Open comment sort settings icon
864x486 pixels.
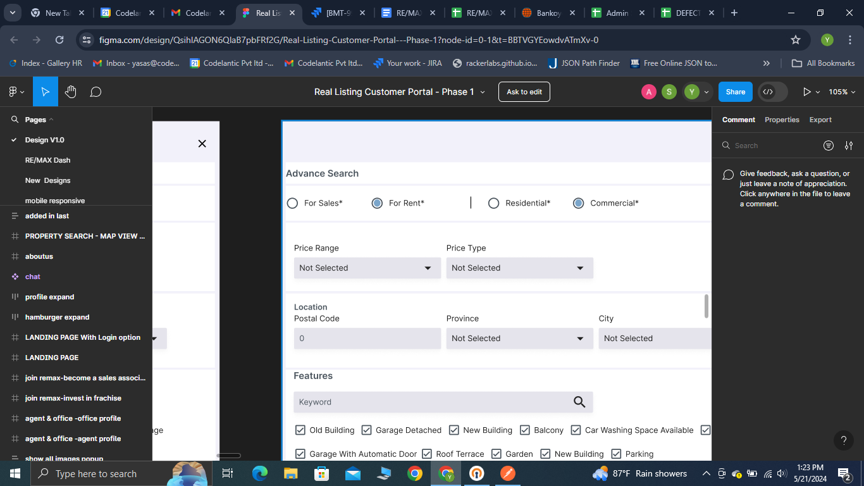tap(849, 146)
